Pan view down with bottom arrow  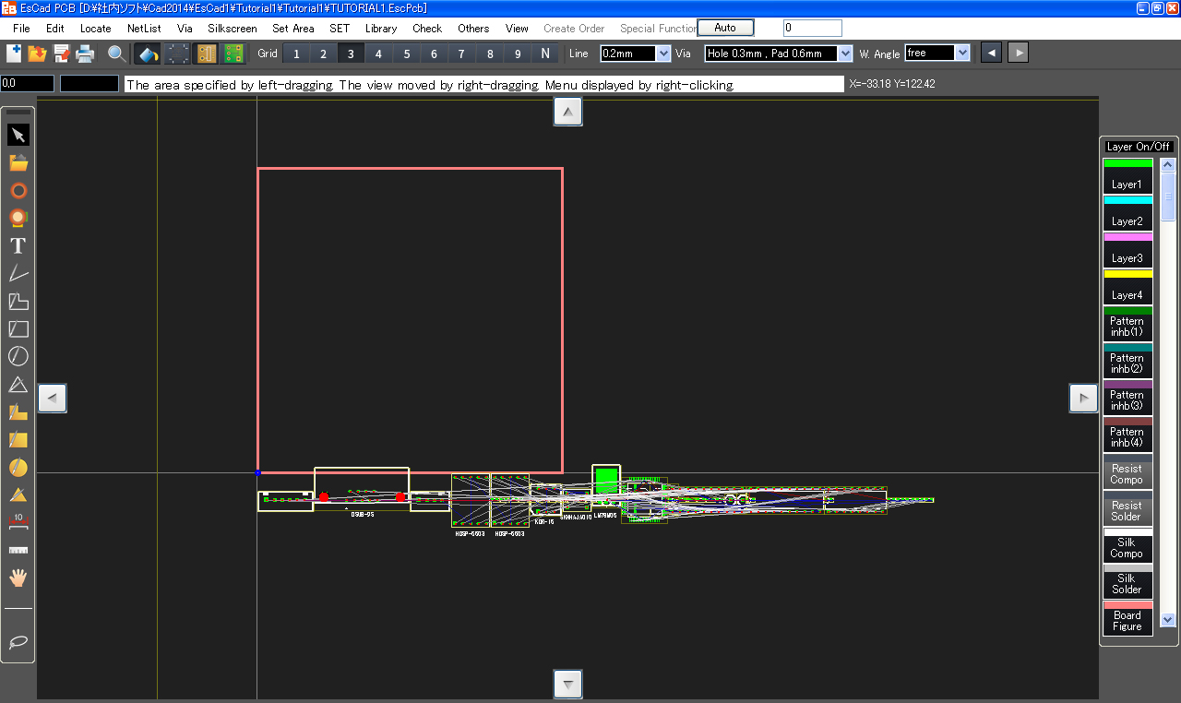567,684
